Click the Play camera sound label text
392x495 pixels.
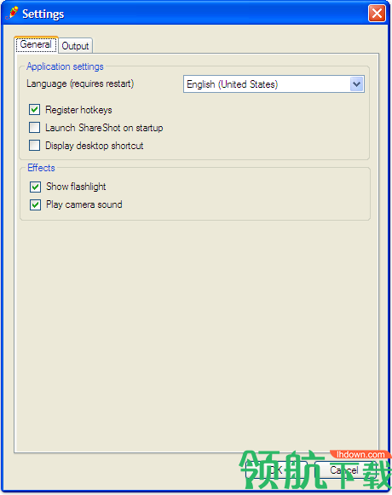[x=84, y=204]
